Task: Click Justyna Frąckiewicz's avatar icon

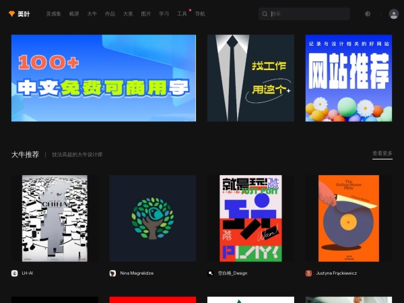Action: pyautogui.click(x=308, y=273)
